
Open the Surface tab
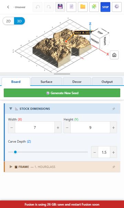pyautogui.click(x=46, y=82)
